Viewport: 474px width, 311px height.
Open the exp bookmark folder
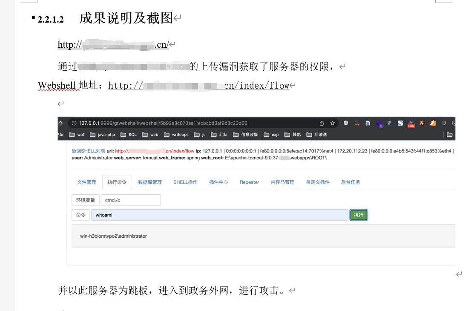tap(271, 135)
